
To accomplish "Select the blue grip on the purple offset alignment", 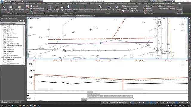I will coord(101,43).
